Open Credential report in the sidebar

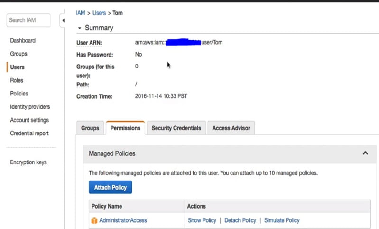point(29,133)
